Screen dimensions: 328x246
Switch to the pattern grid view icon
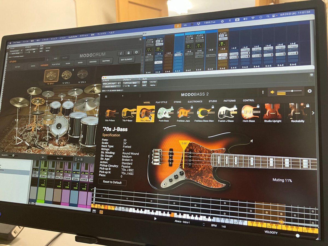pyautogui.click(x=101, y=212)
